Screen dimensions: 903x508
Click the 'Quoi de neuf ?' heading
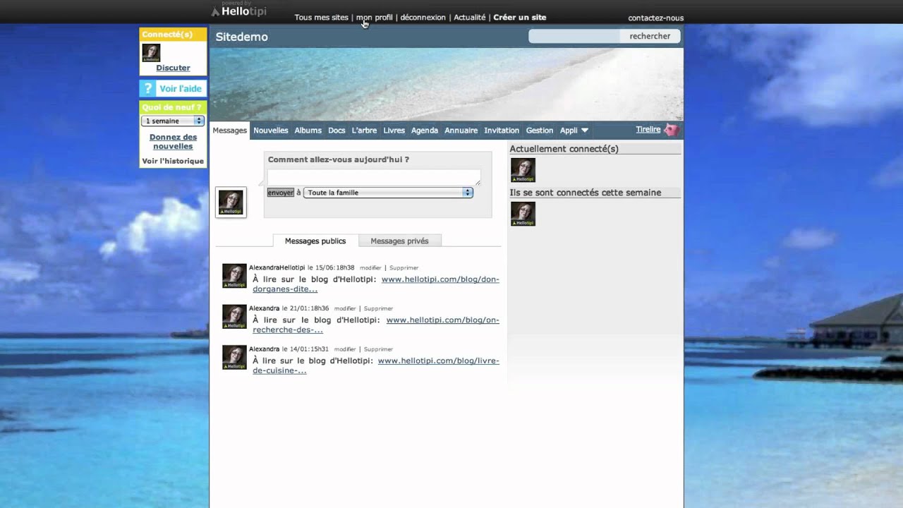point(171,107)
